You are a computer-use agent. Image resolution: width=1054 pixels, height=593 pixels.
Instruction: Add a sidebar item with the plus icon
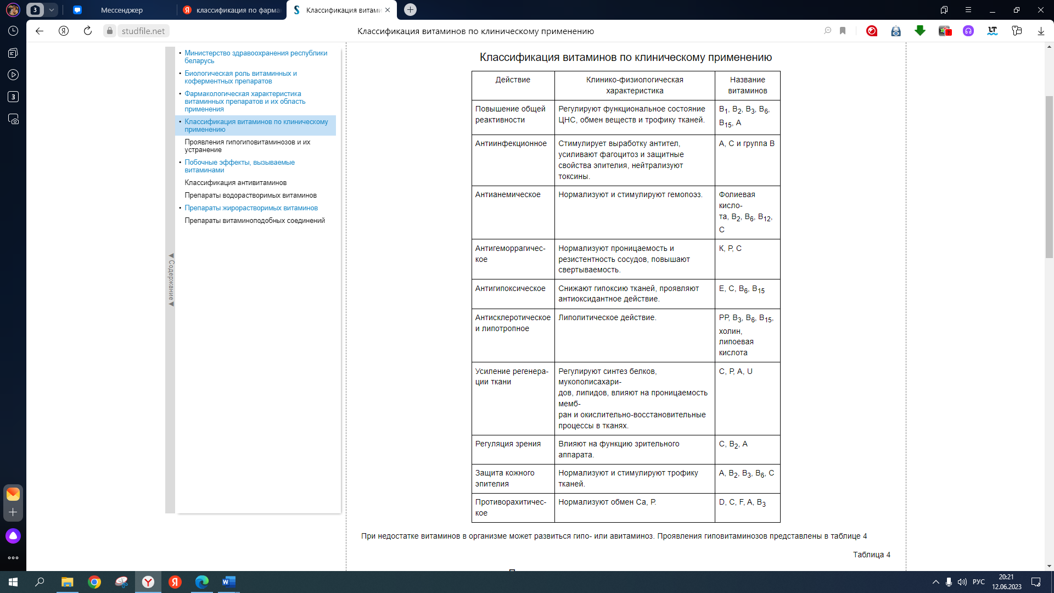pos(13,512)
